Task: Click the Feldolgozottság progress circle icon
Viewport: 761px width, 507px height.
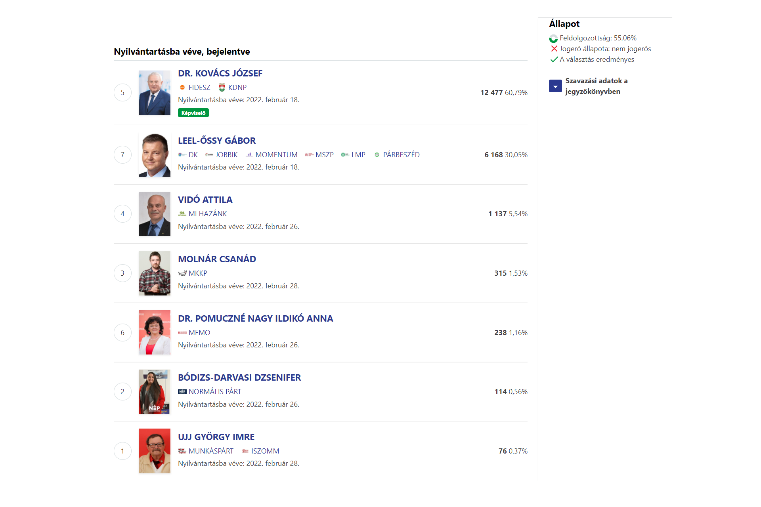Action: [553, 38]
